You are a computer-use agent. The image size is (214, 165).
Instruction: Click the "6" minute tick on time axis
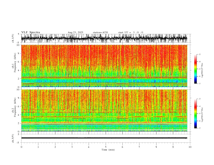[x=122, y=147]
